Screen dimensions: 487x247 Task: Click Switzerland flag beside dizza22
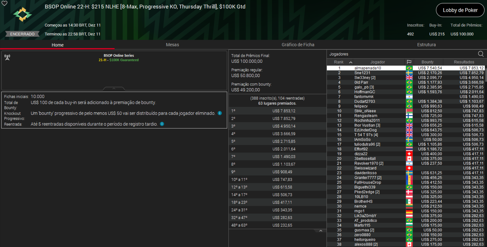[409, 153]
